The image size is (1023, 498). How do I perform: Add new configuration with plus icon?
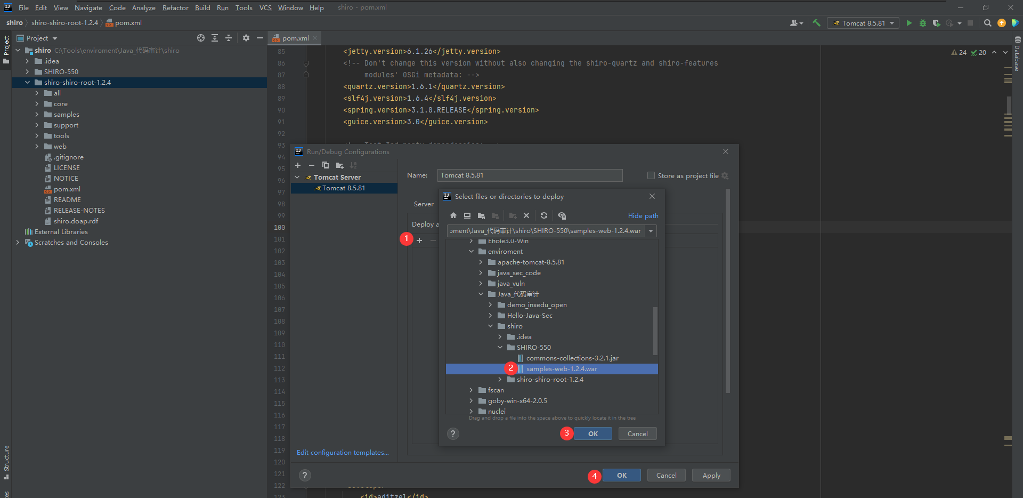pyautogui.click(x=298, y=165)
